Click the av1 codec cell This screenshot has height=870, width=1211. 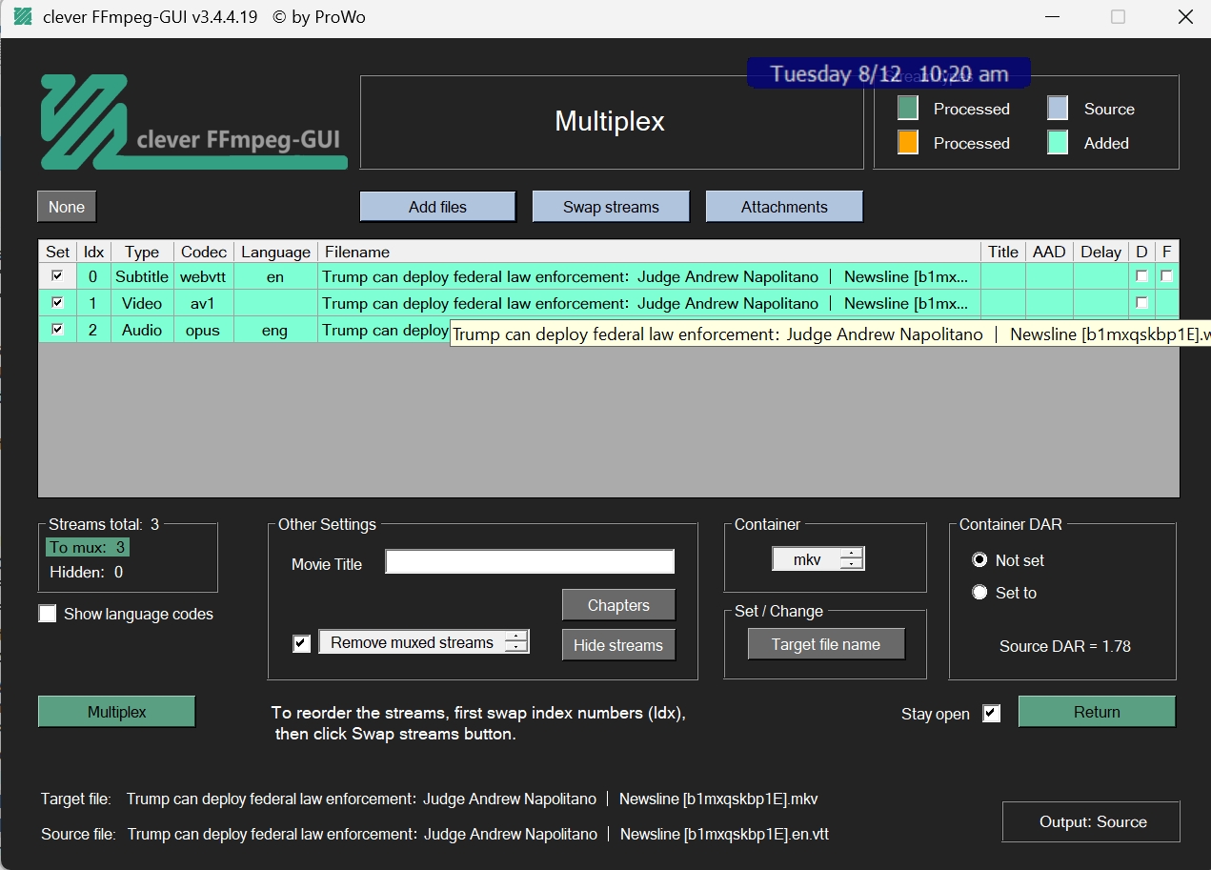tap(204, 303)
